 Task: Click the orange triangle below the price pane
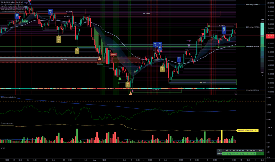pos(130,93)
